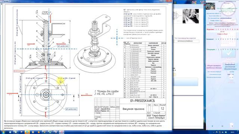Click the 'ЦТ центр масс' label on bottom view
The width and height of the screenshot is (239, 134).
(x=71, y=109)
